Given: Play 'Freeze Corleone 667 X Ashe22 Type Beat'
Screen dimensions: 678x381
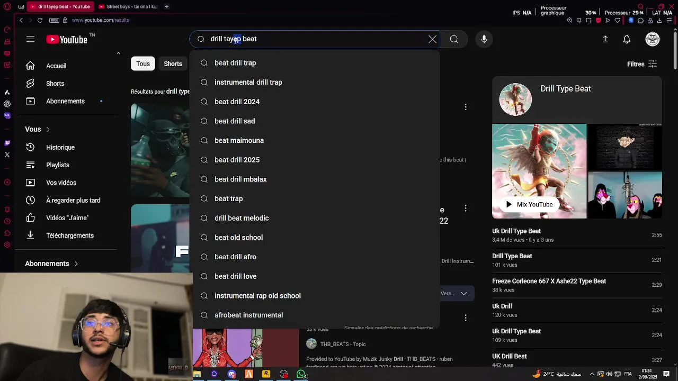Looking at the screenshot, I should pos(577,285).
